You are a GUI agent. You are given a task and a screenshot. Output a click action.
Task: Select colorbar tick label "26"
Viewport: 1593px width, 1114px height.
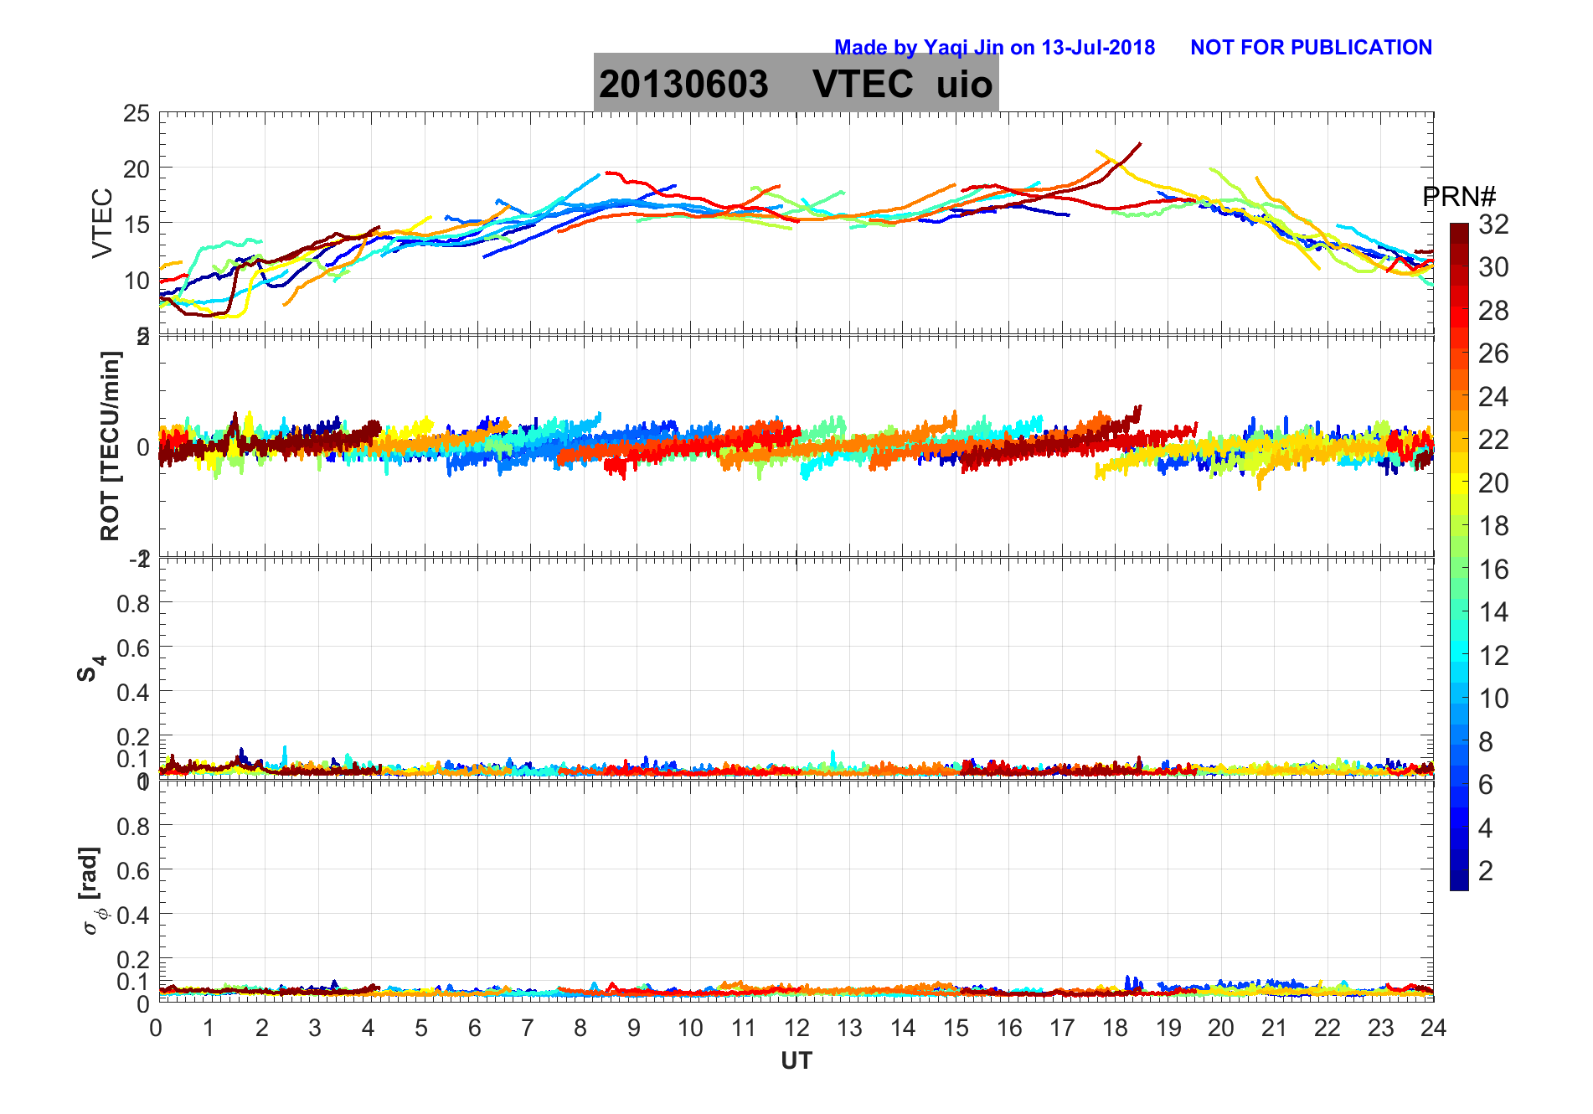tap(1493, 353)
